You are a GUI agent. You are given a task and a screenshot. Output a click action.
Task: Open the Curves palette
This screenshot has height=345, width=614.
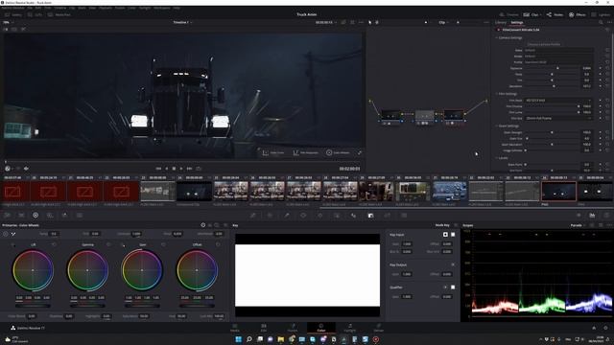[x=253, y=215]
